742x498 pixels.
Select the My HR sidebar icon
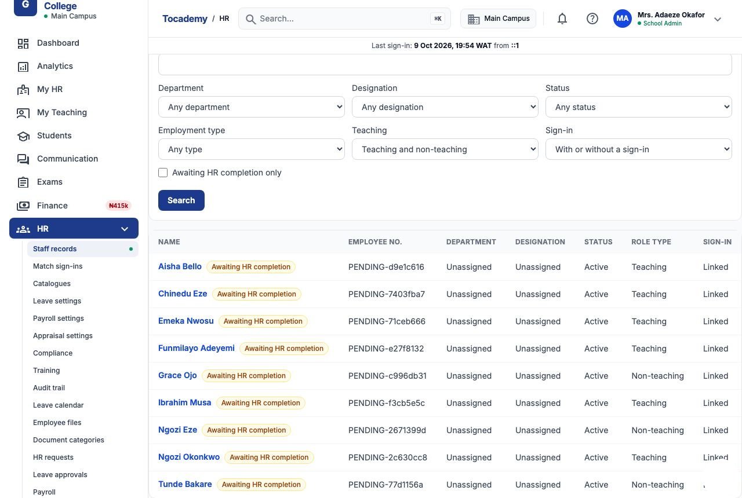pyautogui.click(x=23, y=90)
